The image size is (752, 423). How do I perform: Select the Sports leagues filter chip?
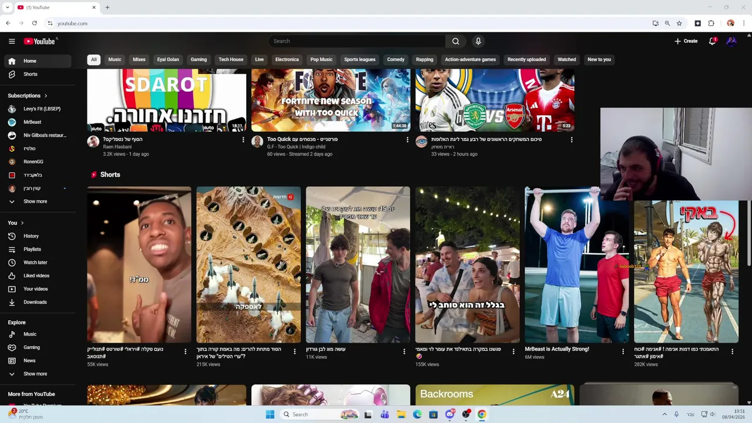coord(360,59)
